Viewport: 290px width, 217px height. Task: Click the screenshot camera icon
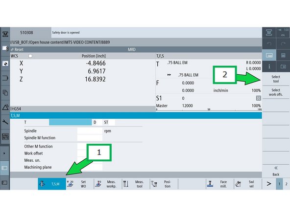click(x=283, y=66)
